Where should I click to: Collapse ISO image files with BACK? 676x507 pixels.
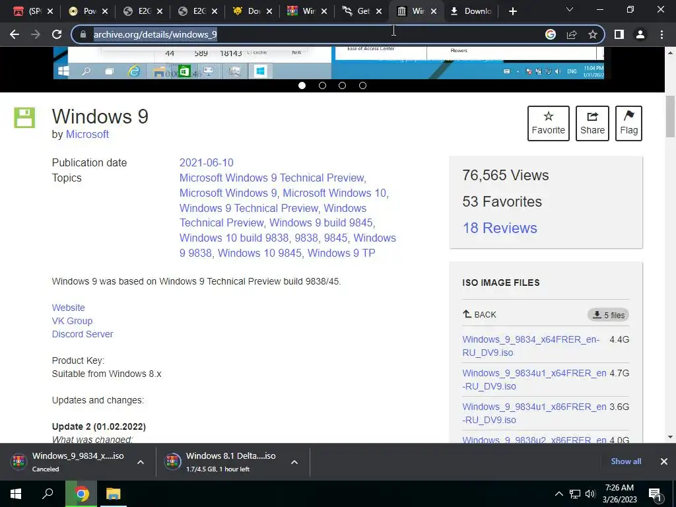(x=479, y=315)
